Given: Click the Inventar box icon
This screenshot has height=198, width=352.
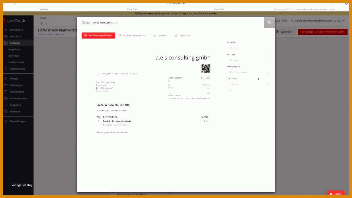Looking at the screenshot, I should point(6,111).
